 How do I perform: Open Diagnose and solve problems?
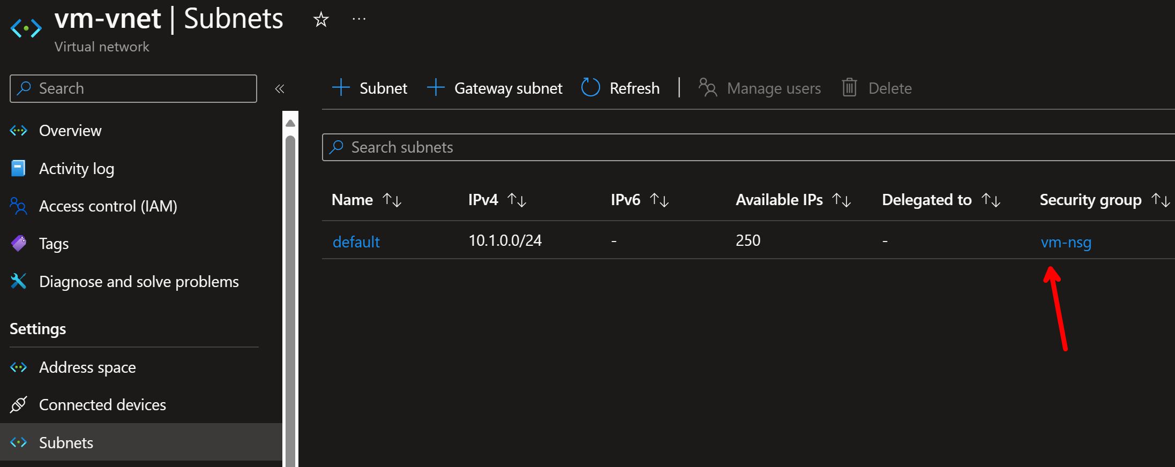[x=139, y=282]
